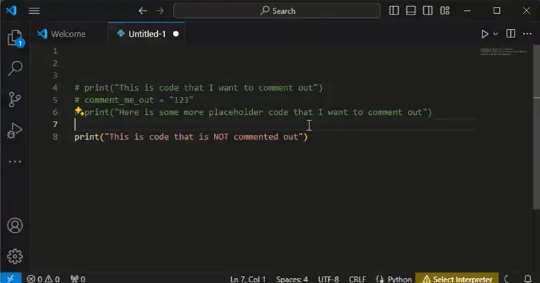Click the Search command center box
The width and height of the screenshot is (540, 283).
(x=277, y=10)
